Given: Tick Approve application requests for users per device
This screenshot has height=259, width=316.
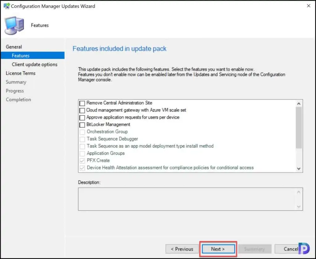Looking at the screenshot, I should point(82,118).
